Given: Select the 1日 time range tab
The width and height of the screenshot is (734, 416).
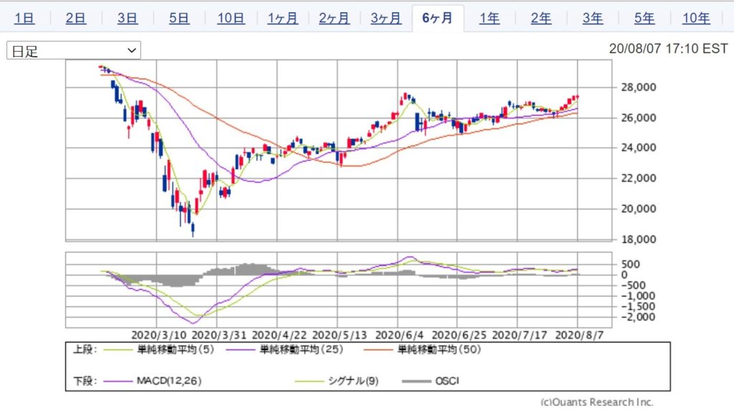Looking at the screenshot, I should coord(24,19).
